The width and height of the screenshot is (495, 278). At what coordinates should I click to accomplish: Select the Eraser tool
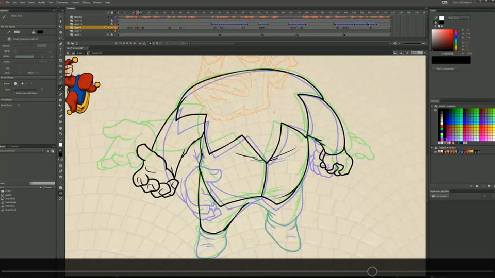tap(60, 116)
